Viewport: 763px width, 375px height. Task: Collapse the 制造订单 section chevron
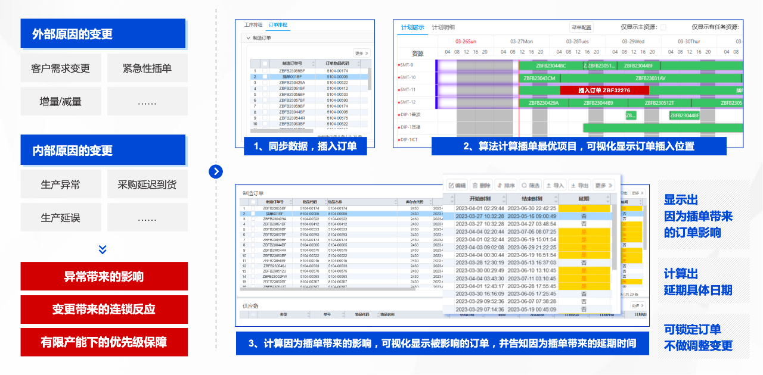pos(248,37)
